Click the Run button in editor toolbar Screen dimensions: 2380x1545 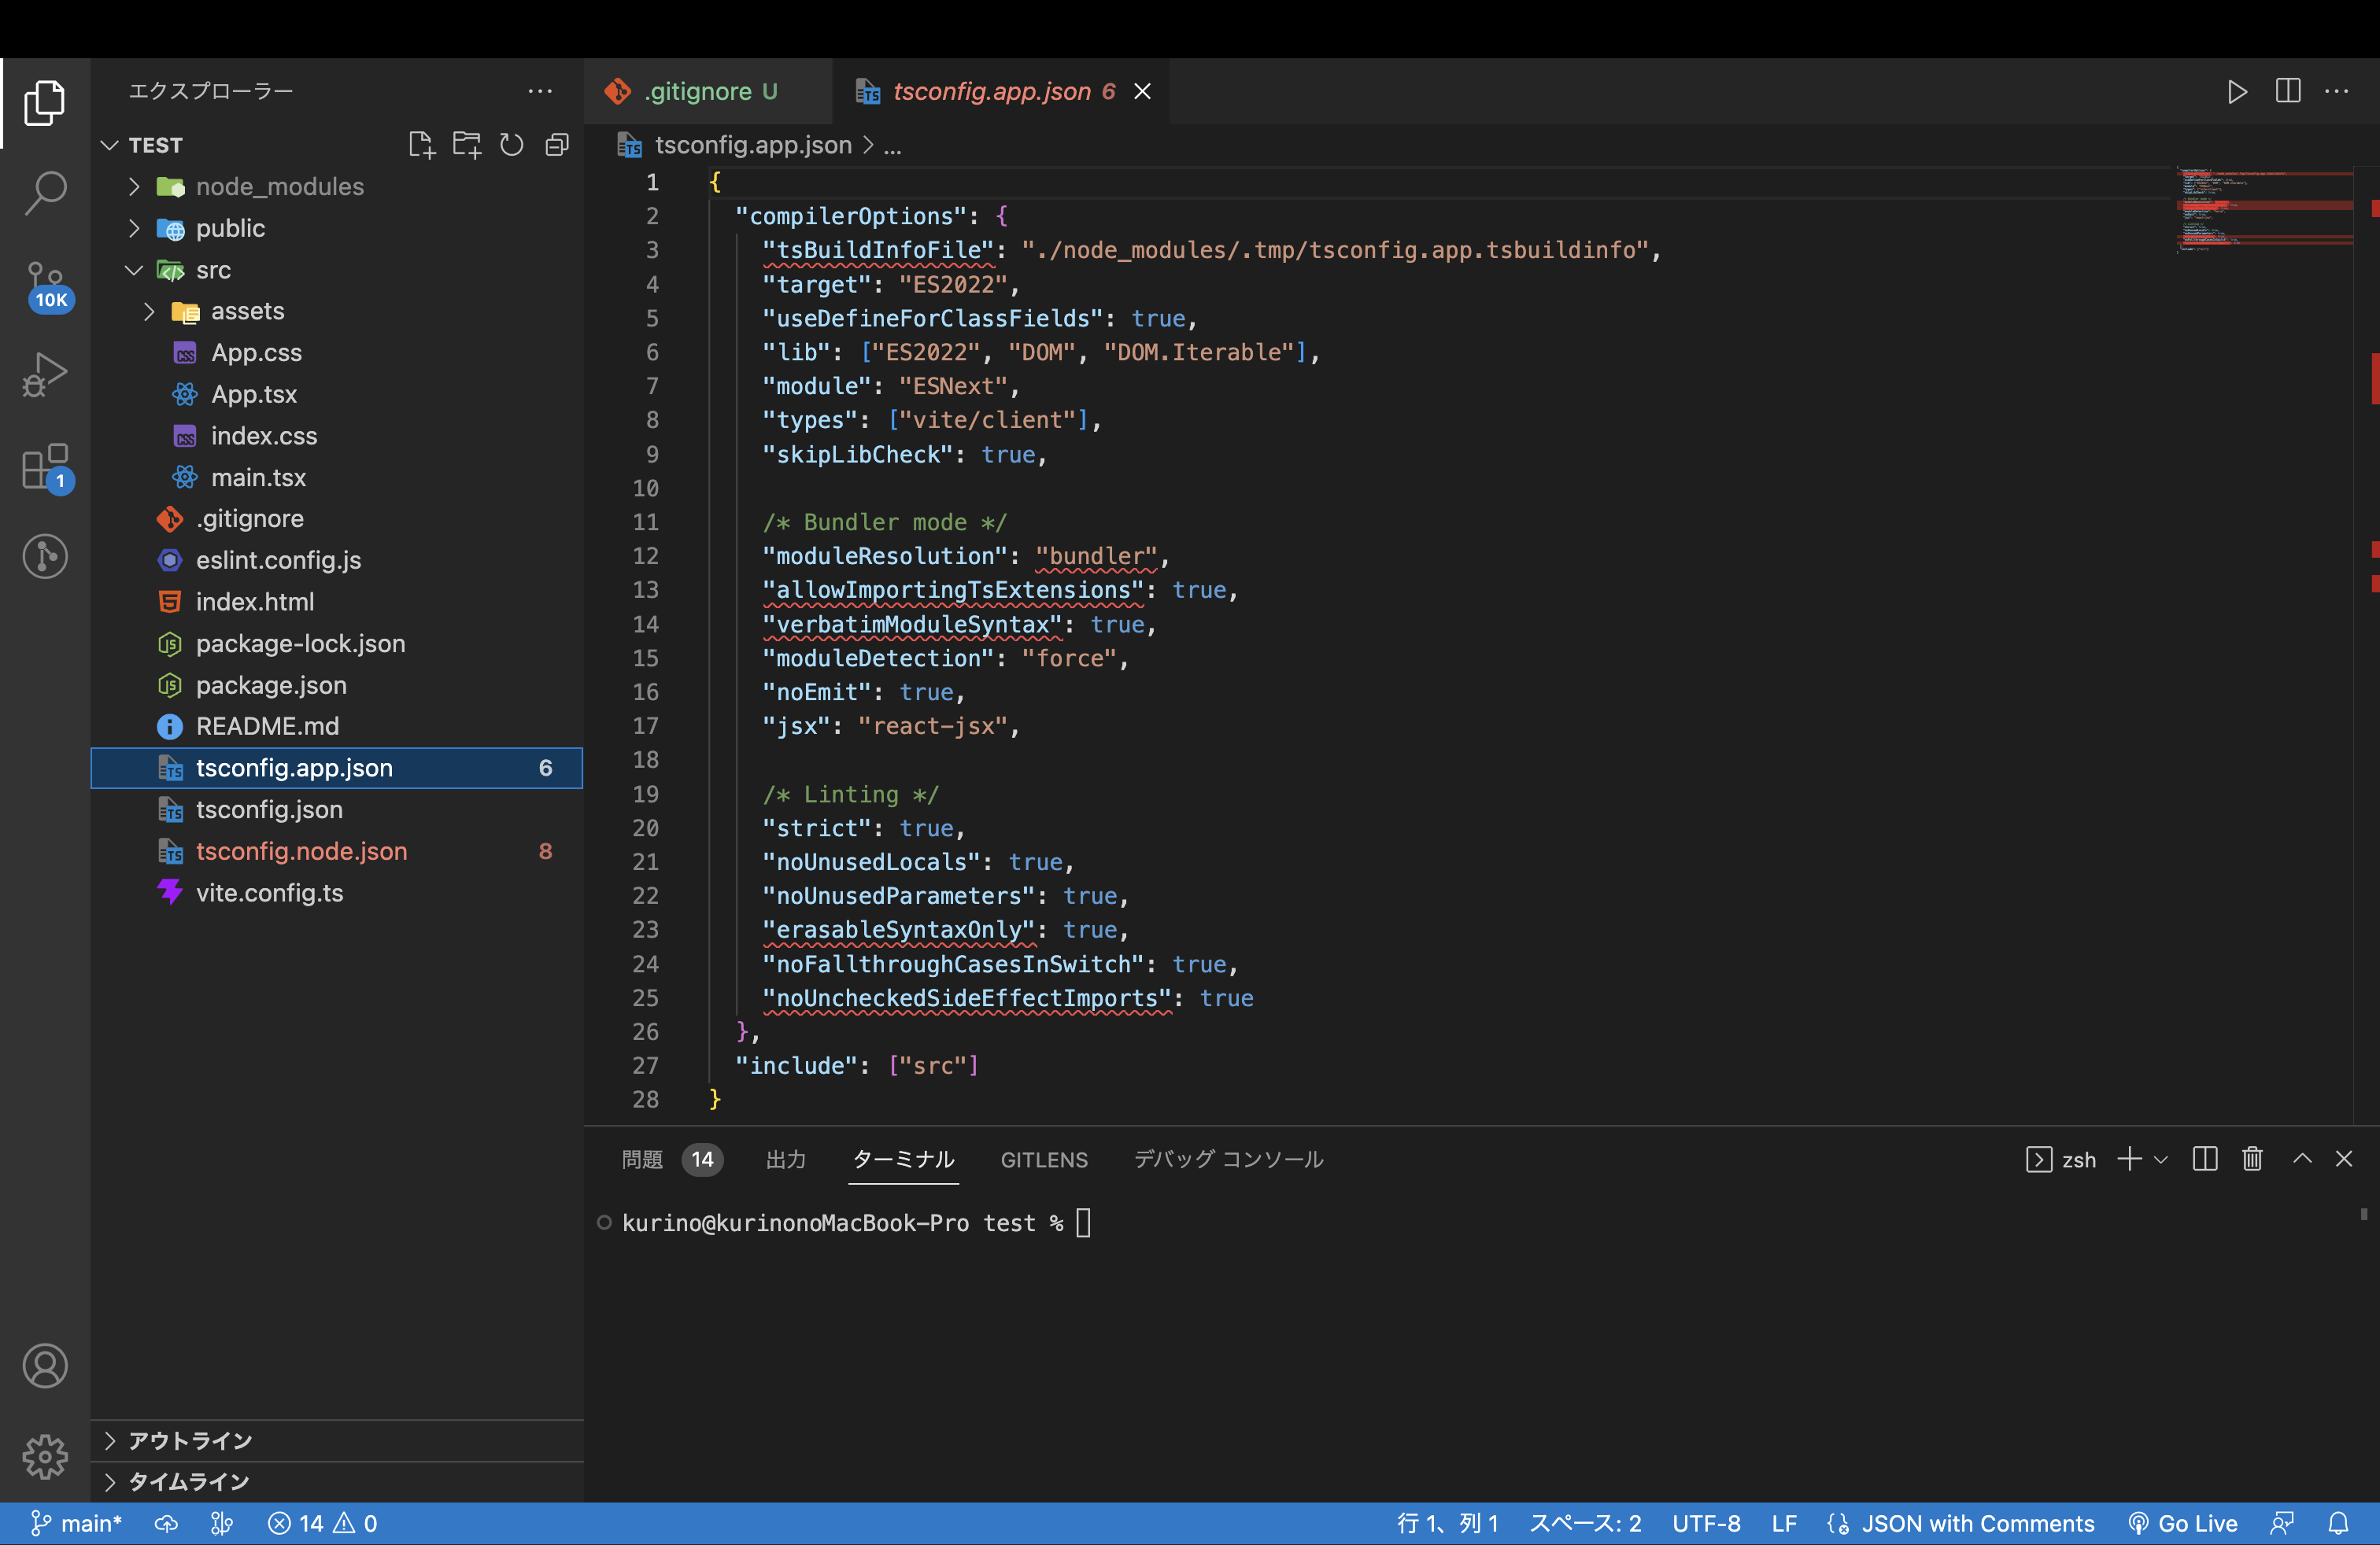2237,91
